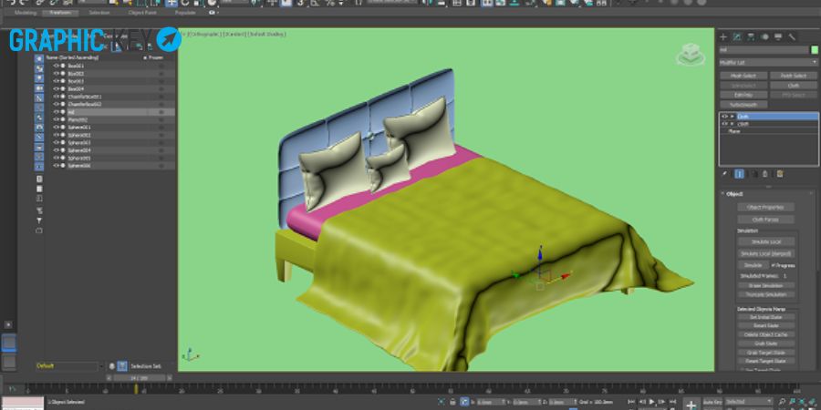
Task: Toggle visibility eye for Sphere001
Action: point(56,127)
